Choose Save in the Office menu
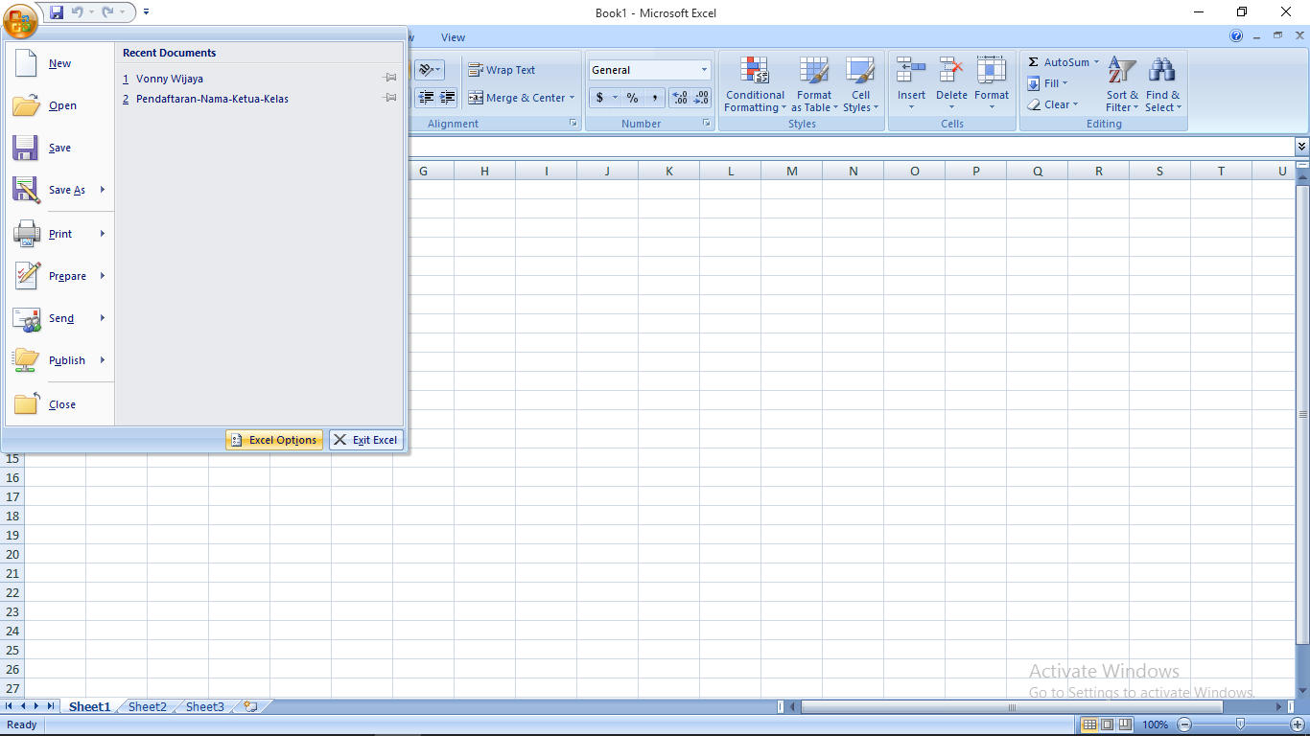Viewport: 1310px width, 736px height. click(x=59, y=148)
